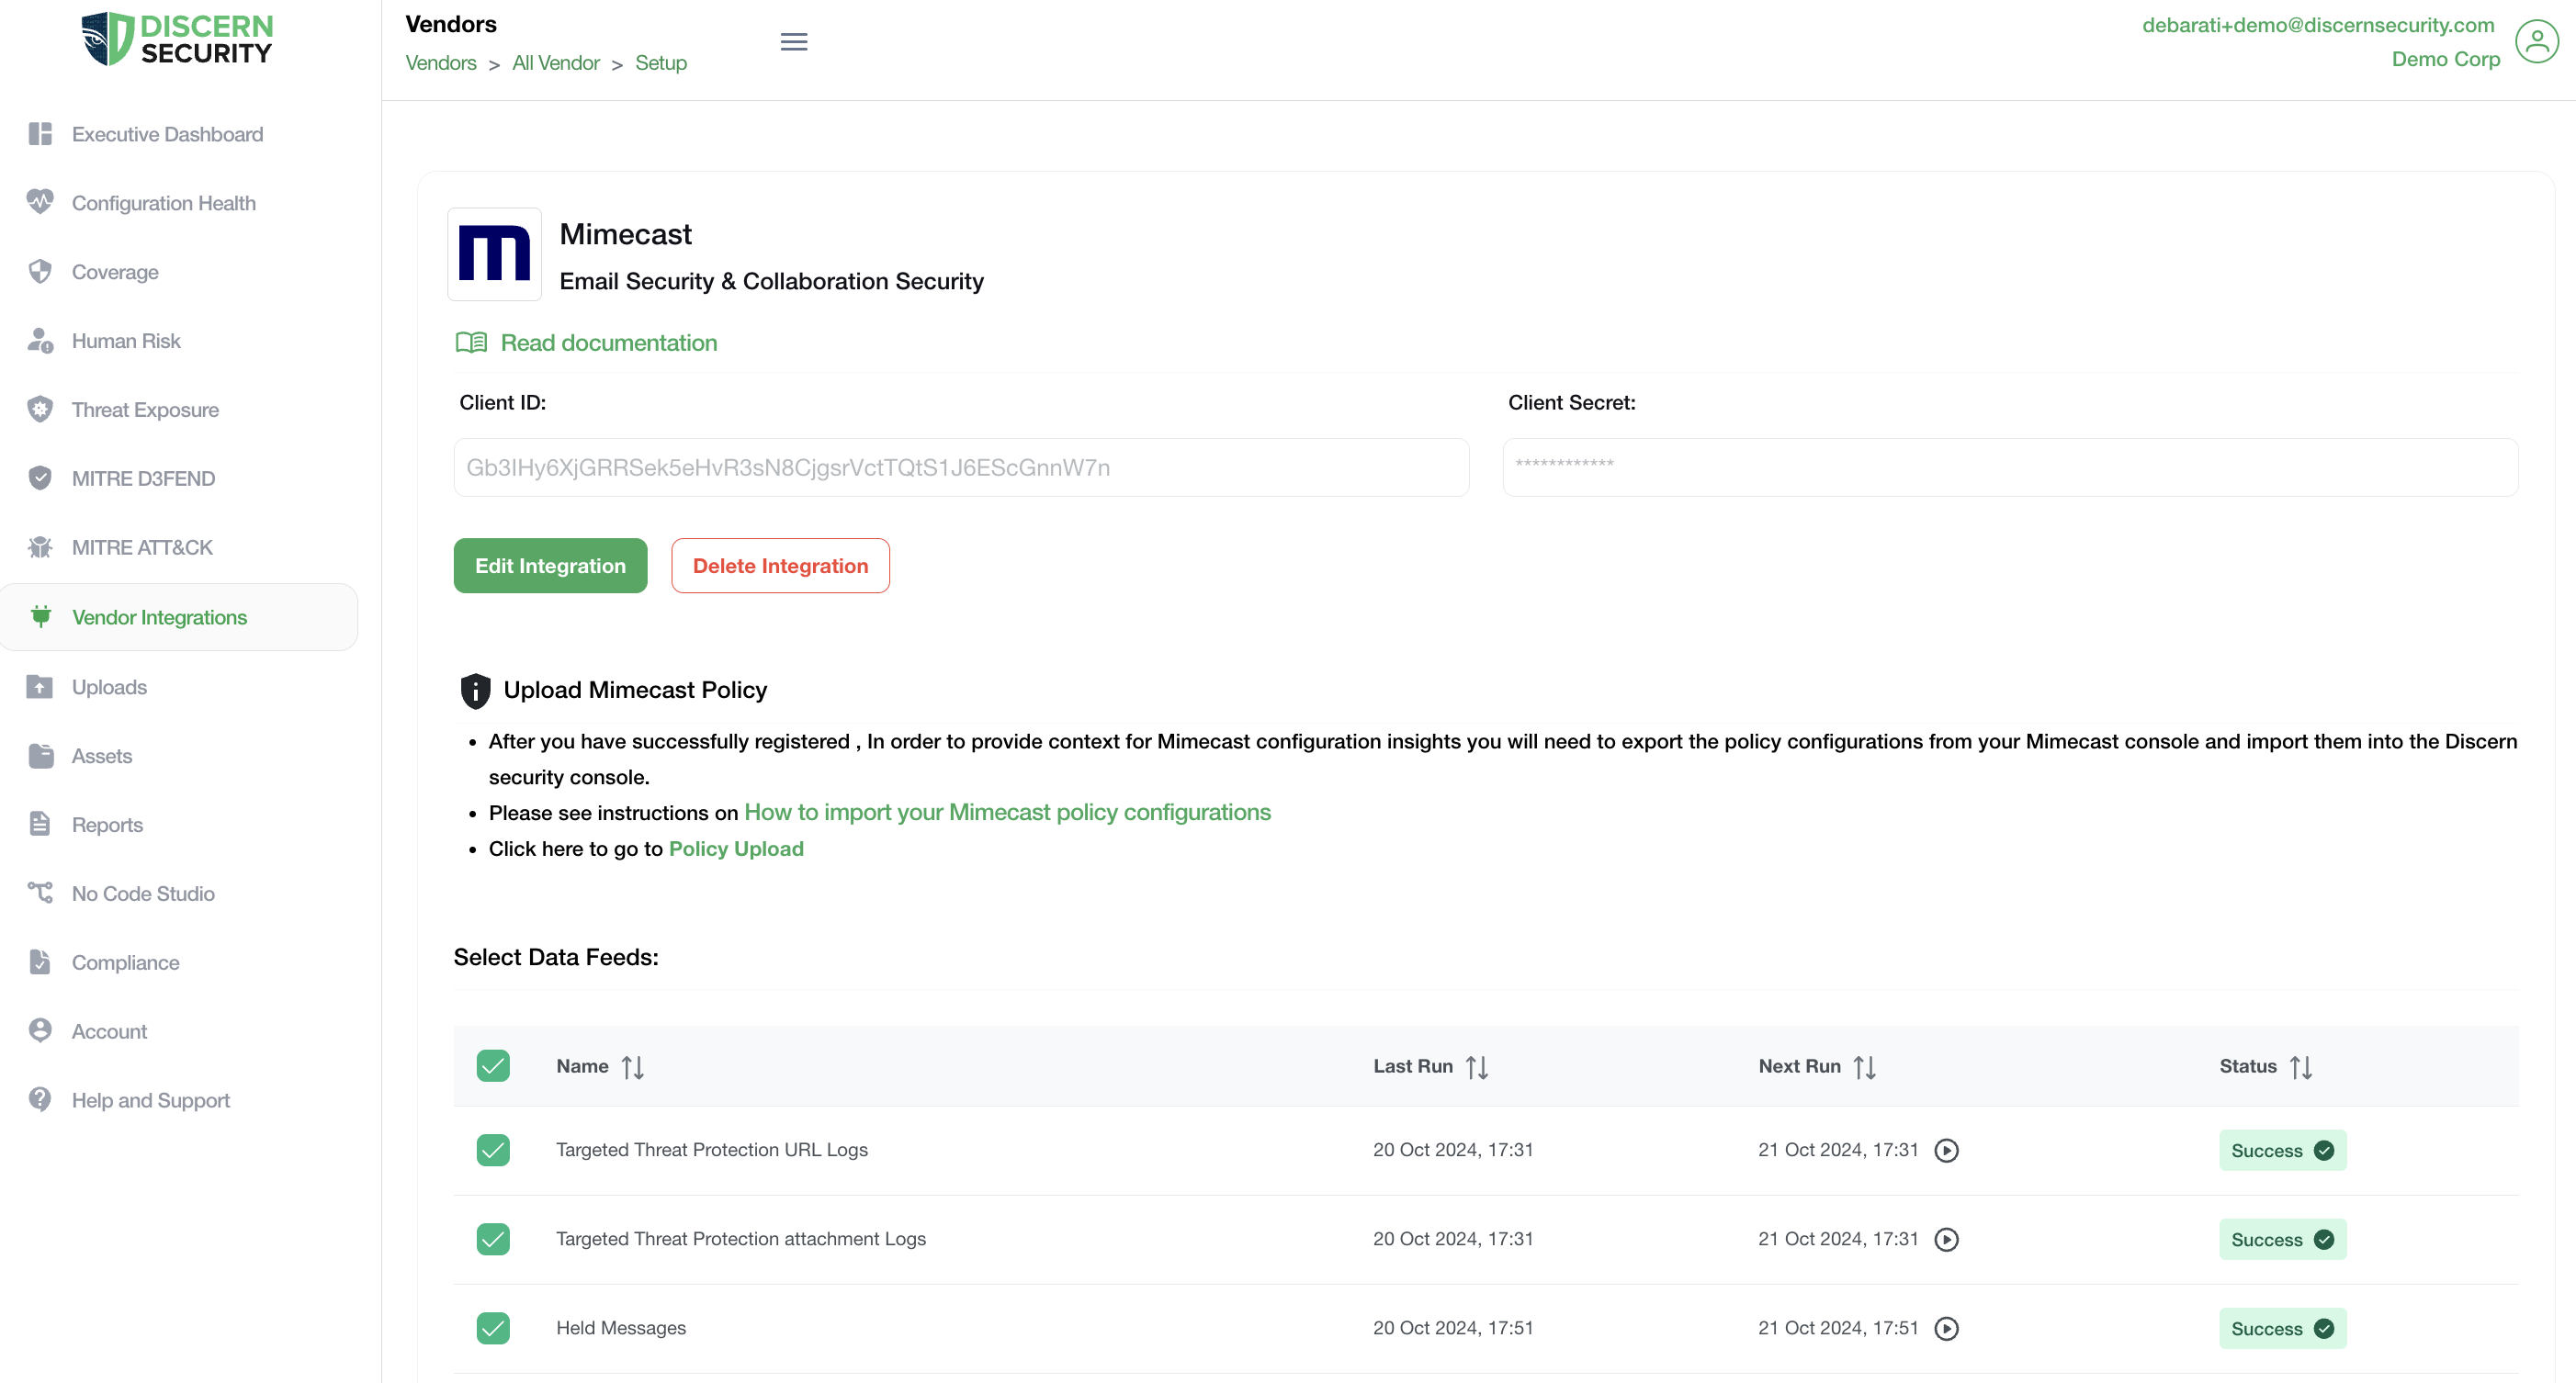Uncheck Targeted Threat Protection URL Logs checkbox

pos(493,1150)
